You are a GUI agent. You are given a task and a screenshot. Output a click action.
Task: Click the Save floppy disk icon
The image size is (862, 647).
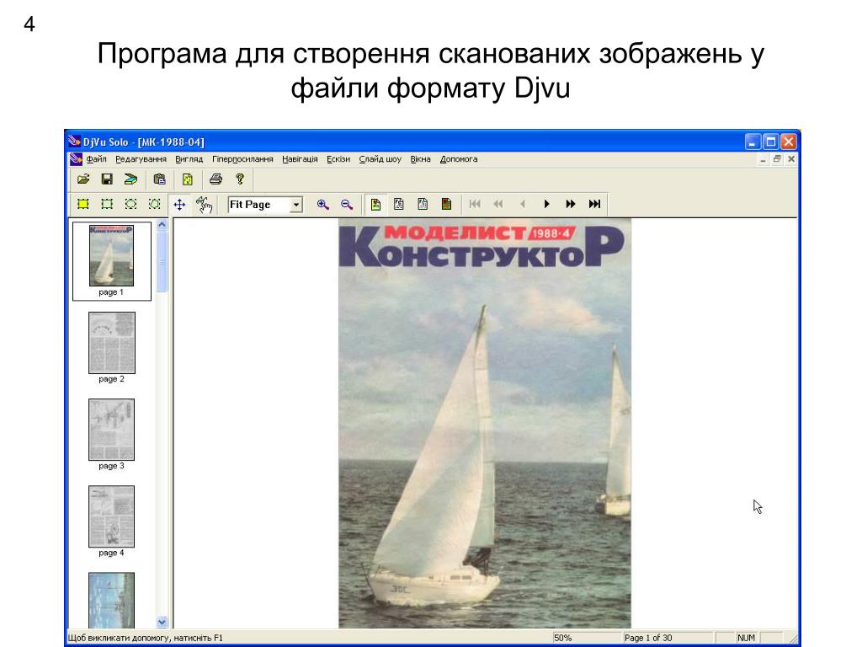click(107, 179)
